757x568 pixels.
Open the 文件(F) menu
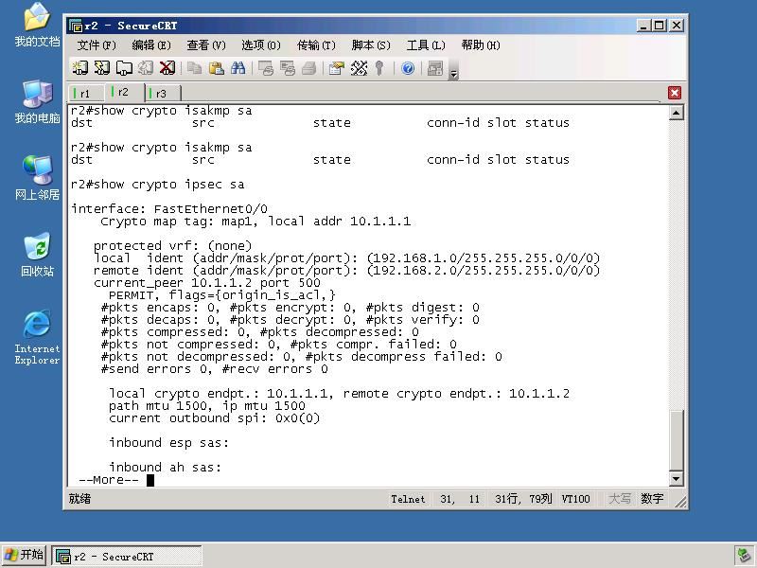pyautogui.click(x=97, y=45)
